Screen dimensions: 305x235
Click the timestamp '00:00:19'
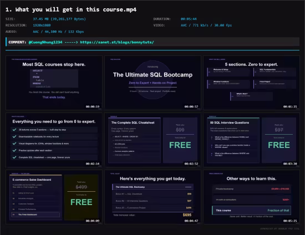[93, 106]
